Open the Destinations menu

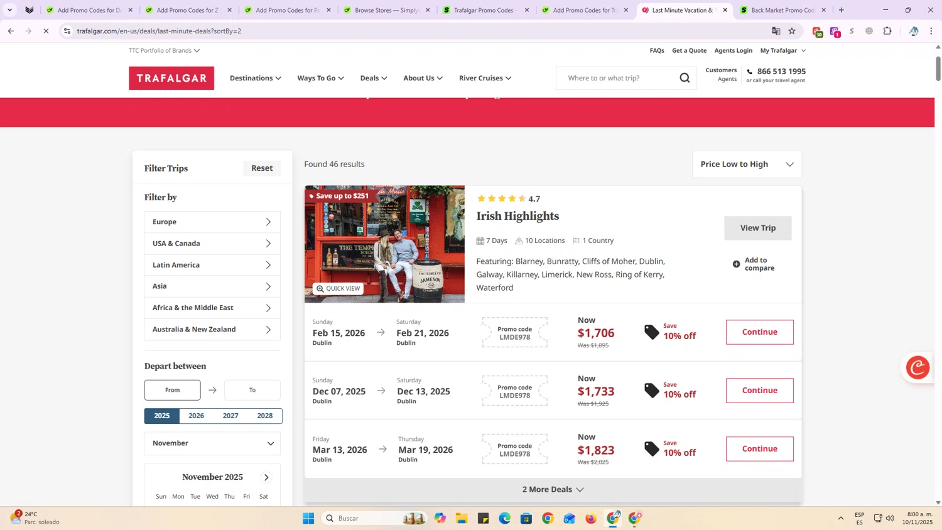pos(255,78)
